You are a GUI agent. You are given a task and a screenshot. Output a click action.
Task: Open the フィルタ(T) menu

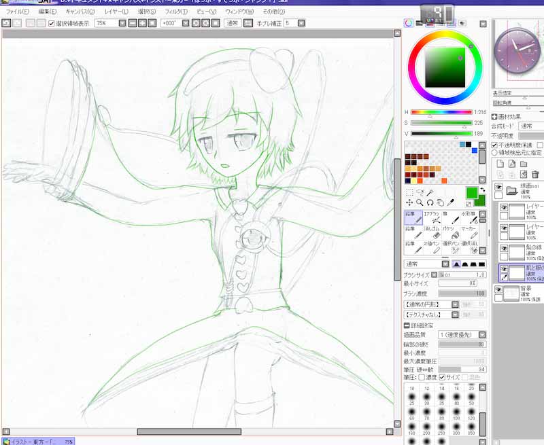pyautogui.click(x=176, y=12)
